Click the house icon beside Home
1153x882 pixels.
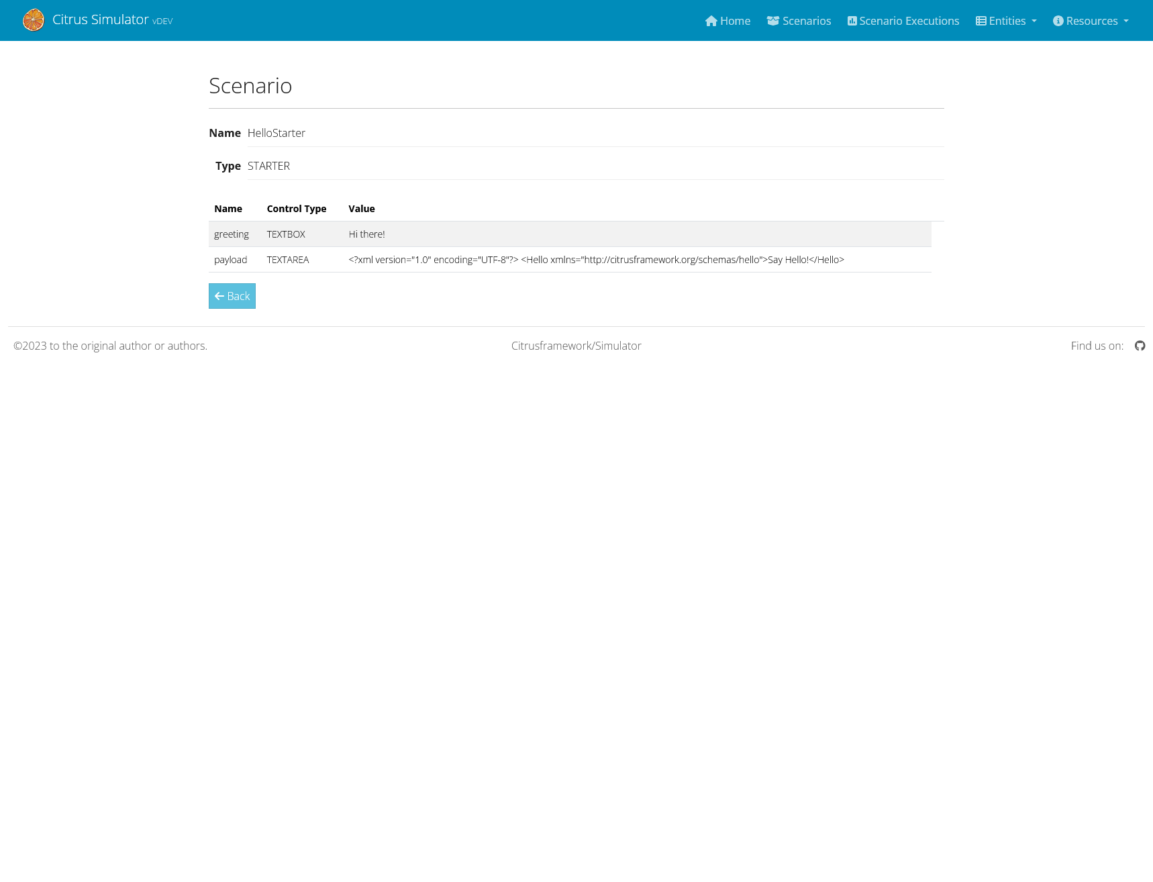711,21
